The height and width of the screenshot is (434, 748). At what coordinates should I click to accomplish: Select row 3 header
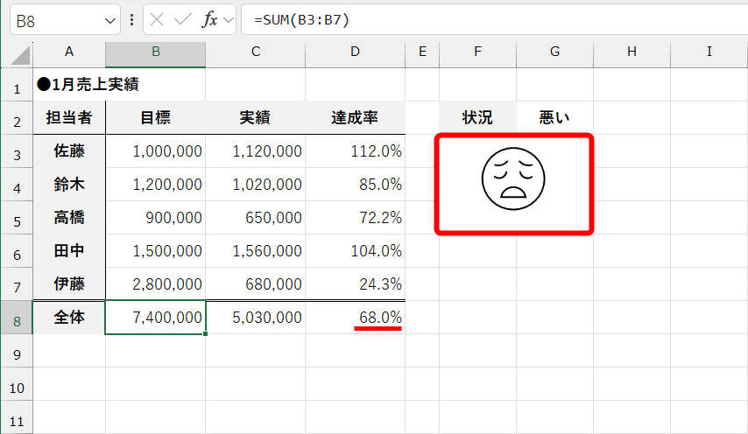pos(17,151)
